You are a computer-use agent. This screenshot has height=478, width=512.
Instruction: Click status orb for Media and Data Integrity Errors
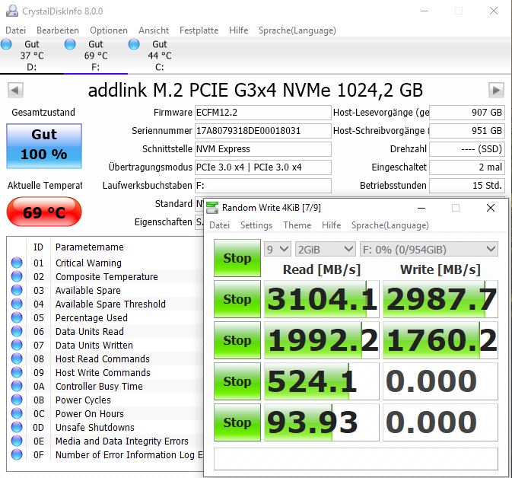pos(17,441)
